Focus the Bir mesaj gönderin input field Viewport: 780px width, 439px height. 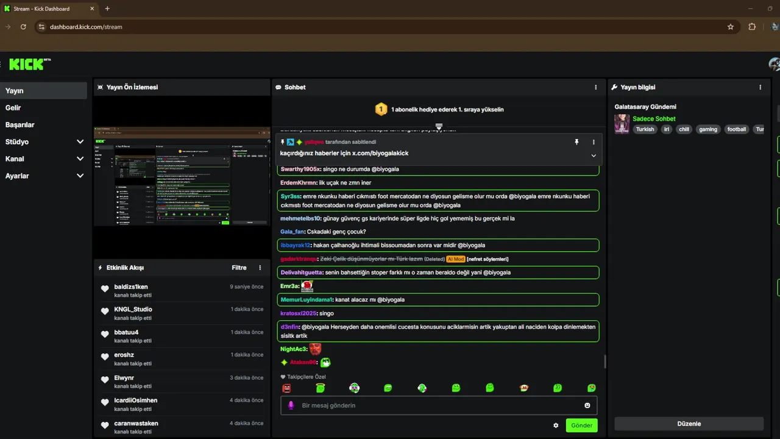pyautogui.click(x=439, y=405)
